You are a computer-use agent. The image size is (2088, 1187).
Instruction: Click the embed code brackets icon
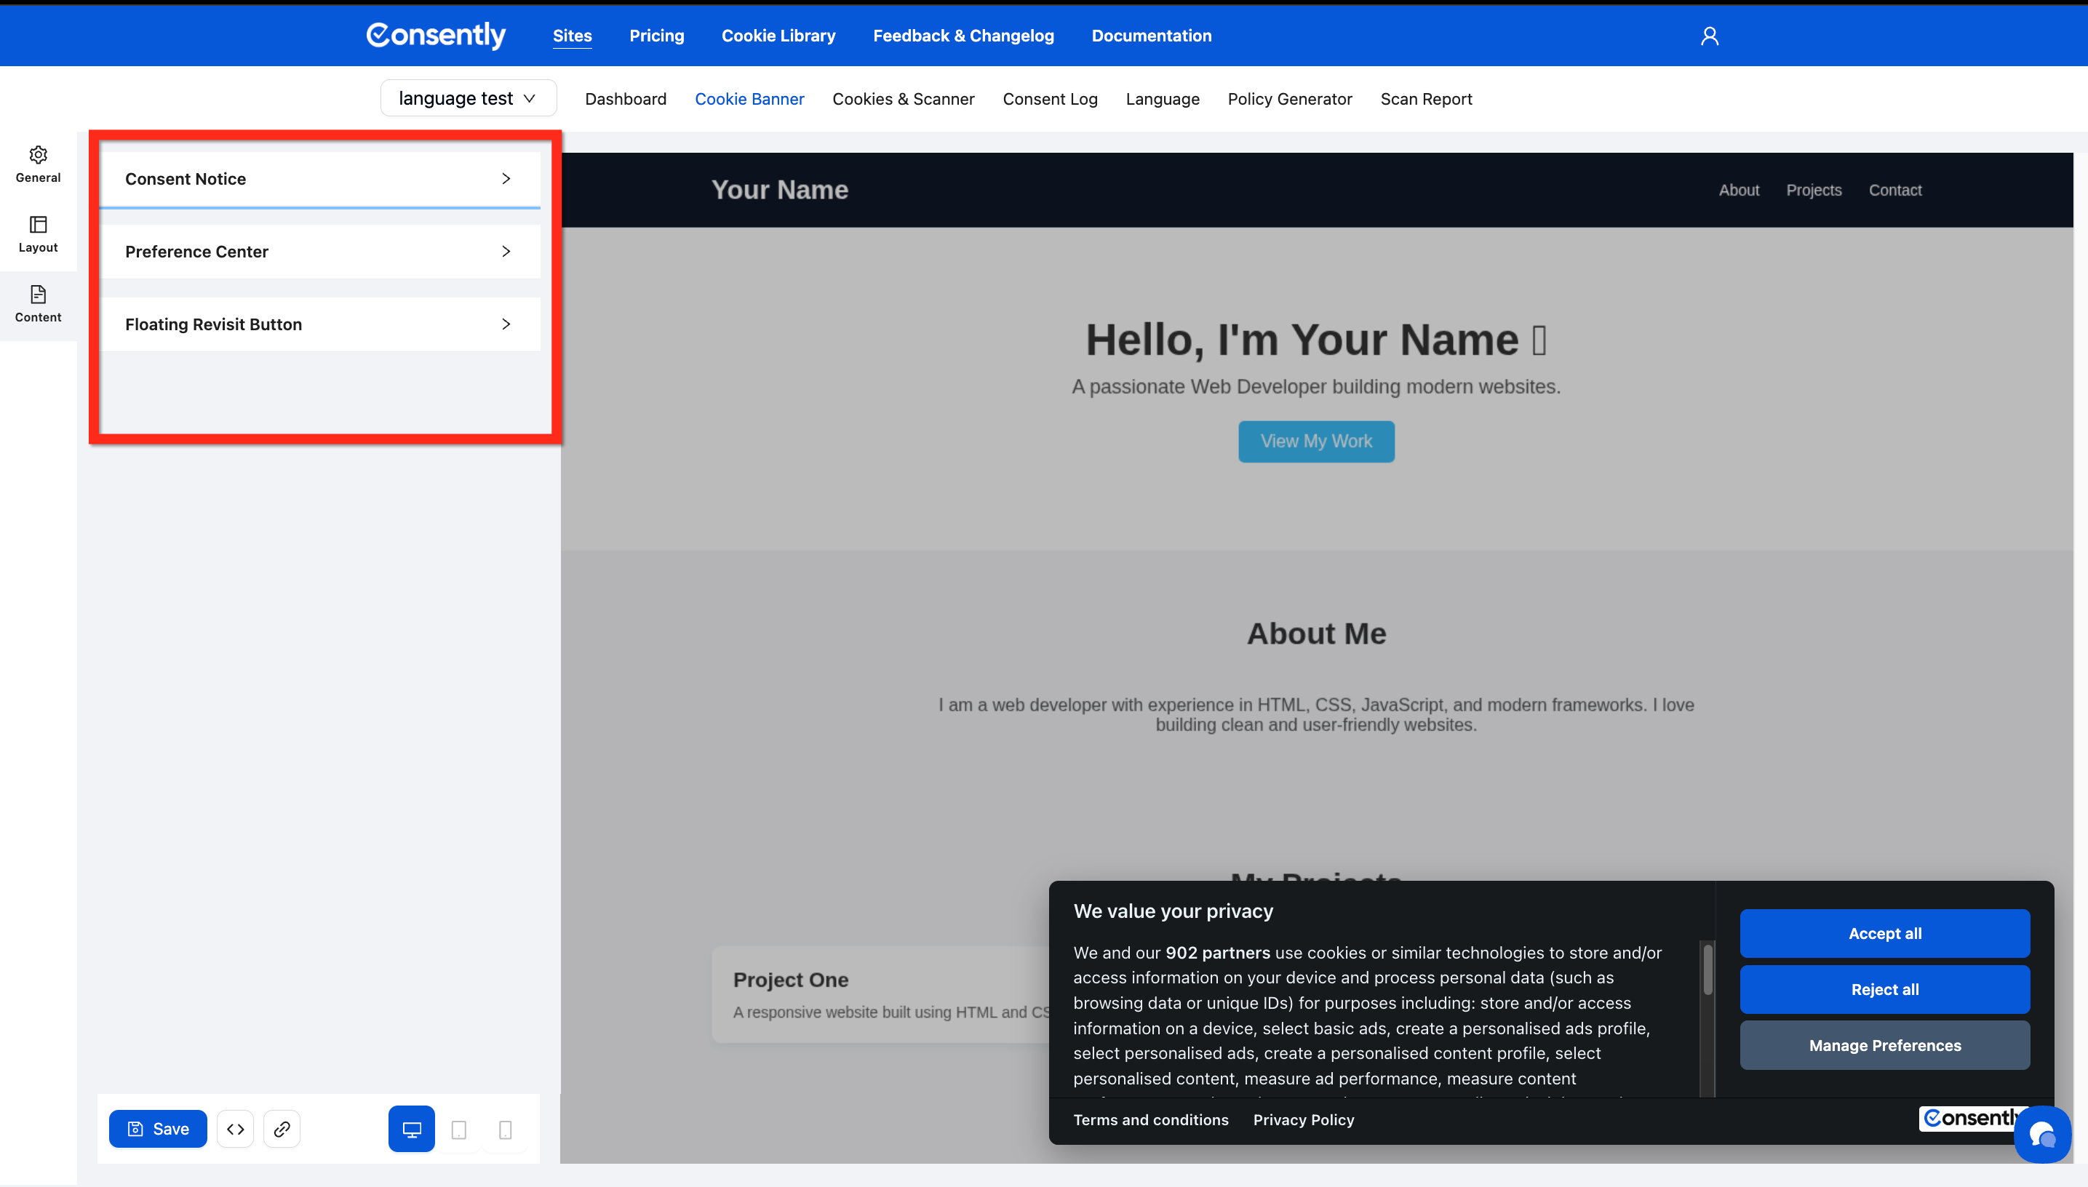pyautogui.click(x=236, y=1129)
